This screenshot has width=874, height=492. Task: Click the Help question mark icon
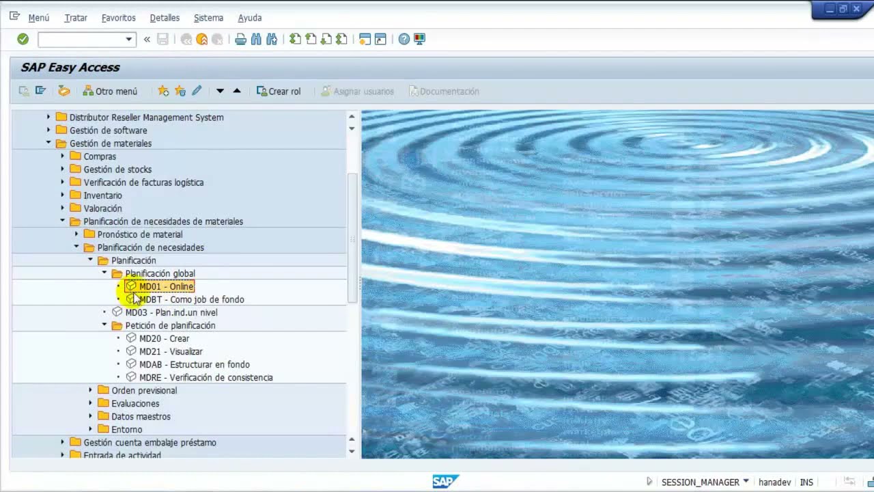point(404,40)
